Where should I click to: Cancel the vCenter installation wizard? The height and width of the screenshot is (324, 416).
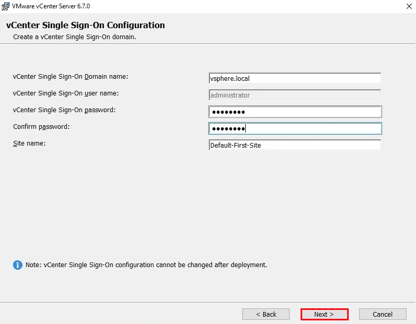[x=383, y=314]
